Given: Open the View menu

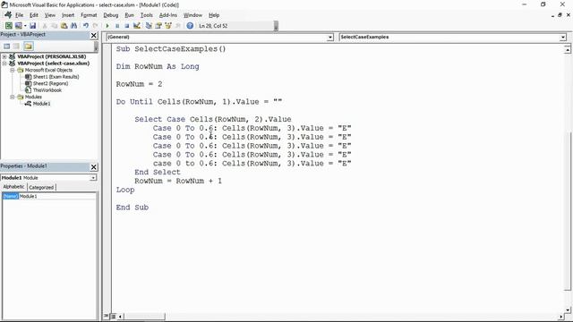Looking at the screenshot, I should click(50, 15).
